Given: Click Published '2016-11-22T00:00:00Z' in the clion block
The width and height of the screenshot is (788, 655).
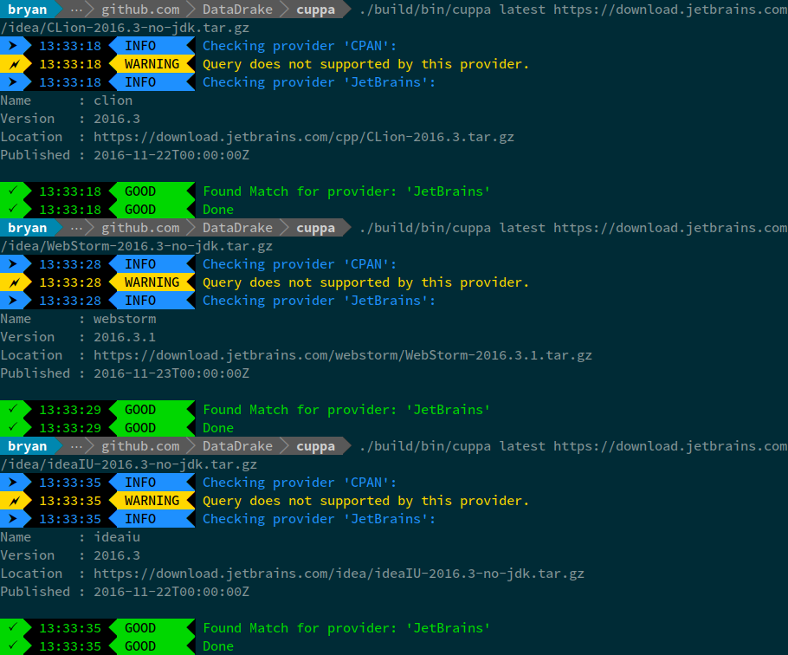Looking at the screenshot, I should point(171,155).
